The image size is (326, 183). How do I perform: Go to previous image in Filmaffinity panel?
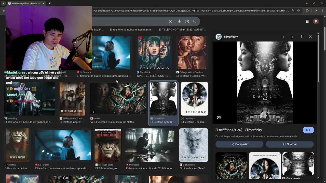coord(283,37)
